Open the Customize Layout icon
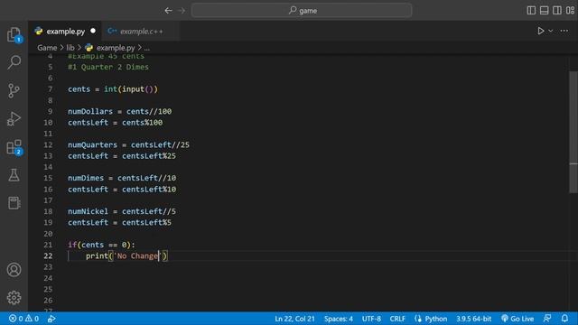 570,10
